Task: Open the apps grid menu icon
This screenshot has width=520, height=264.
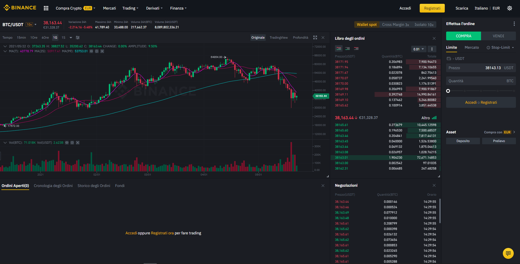Action: (x=46, y=8)
